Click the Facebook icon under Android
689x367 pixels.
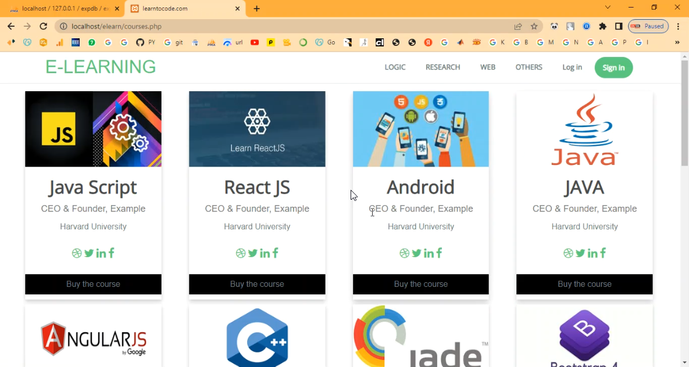click(x=439, y=253)
